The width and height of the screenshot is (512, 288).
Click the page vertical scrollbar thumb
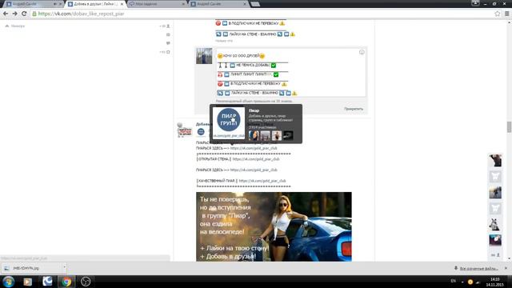pos(509,127)
